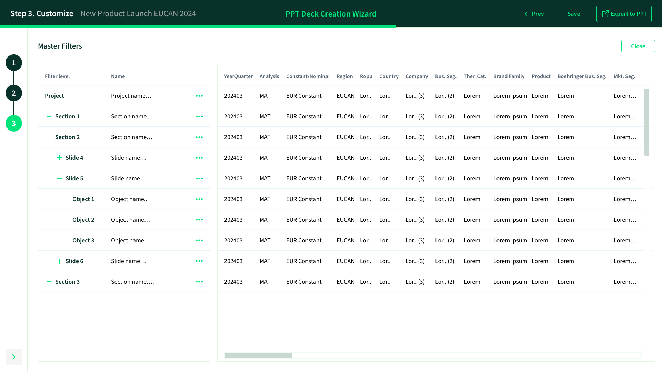The image size is (662, 372).
Task: Go to wizard step 2 circle
Action: click(x=14, y=93)
